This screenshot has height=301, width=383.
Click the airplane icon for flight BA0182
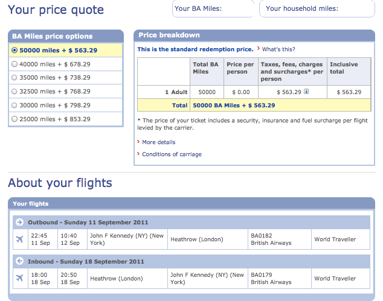19,239
